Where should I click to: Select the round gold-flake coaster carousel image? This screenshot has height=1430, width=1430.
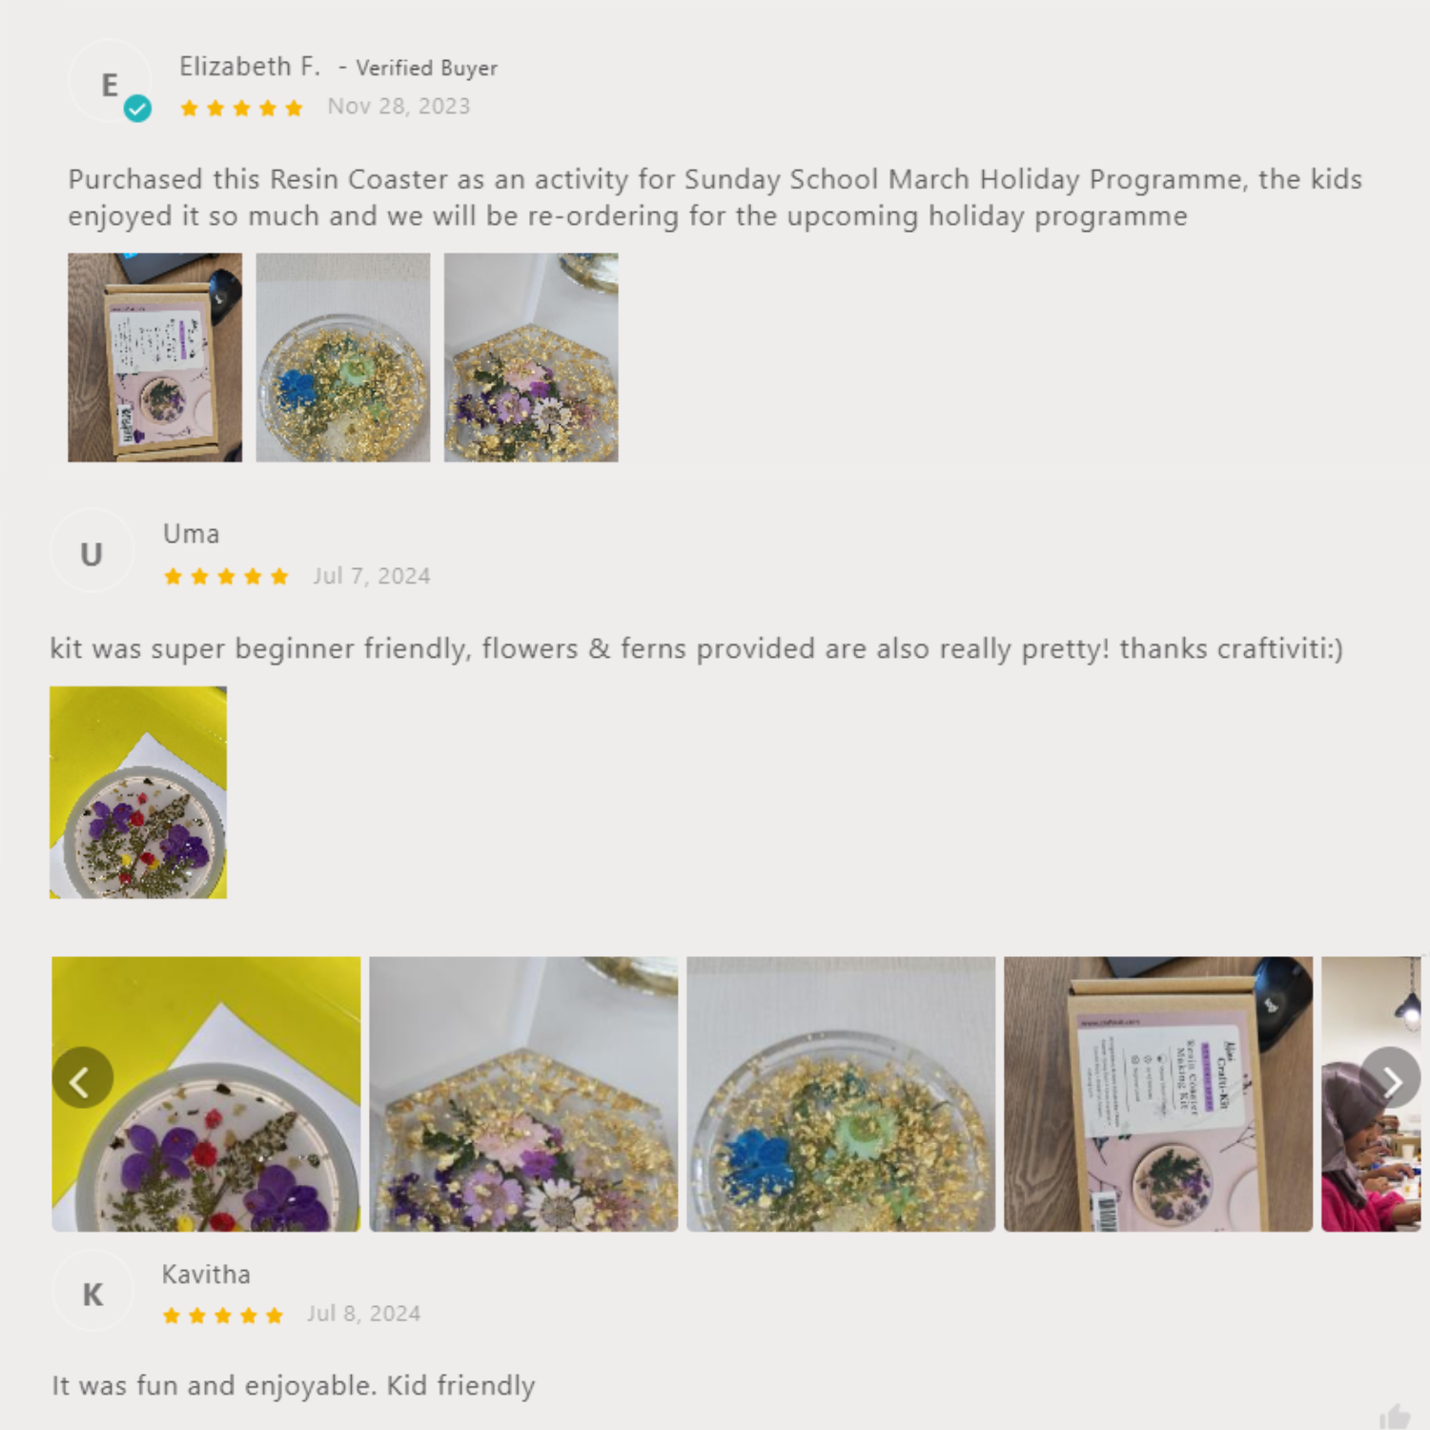pyautogui.click(x=841, y=1093)
